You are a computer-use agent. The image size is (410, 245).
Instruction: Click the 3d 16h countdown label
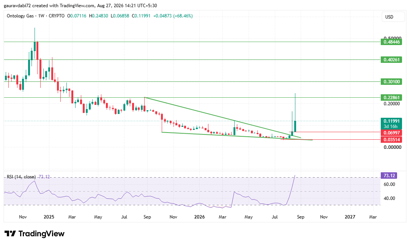(x=390, y=126)
